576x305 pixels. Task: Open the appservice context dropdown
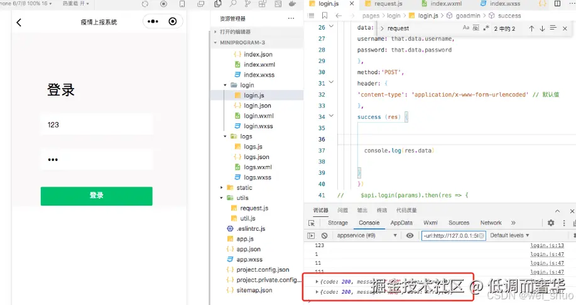[367, 235]
